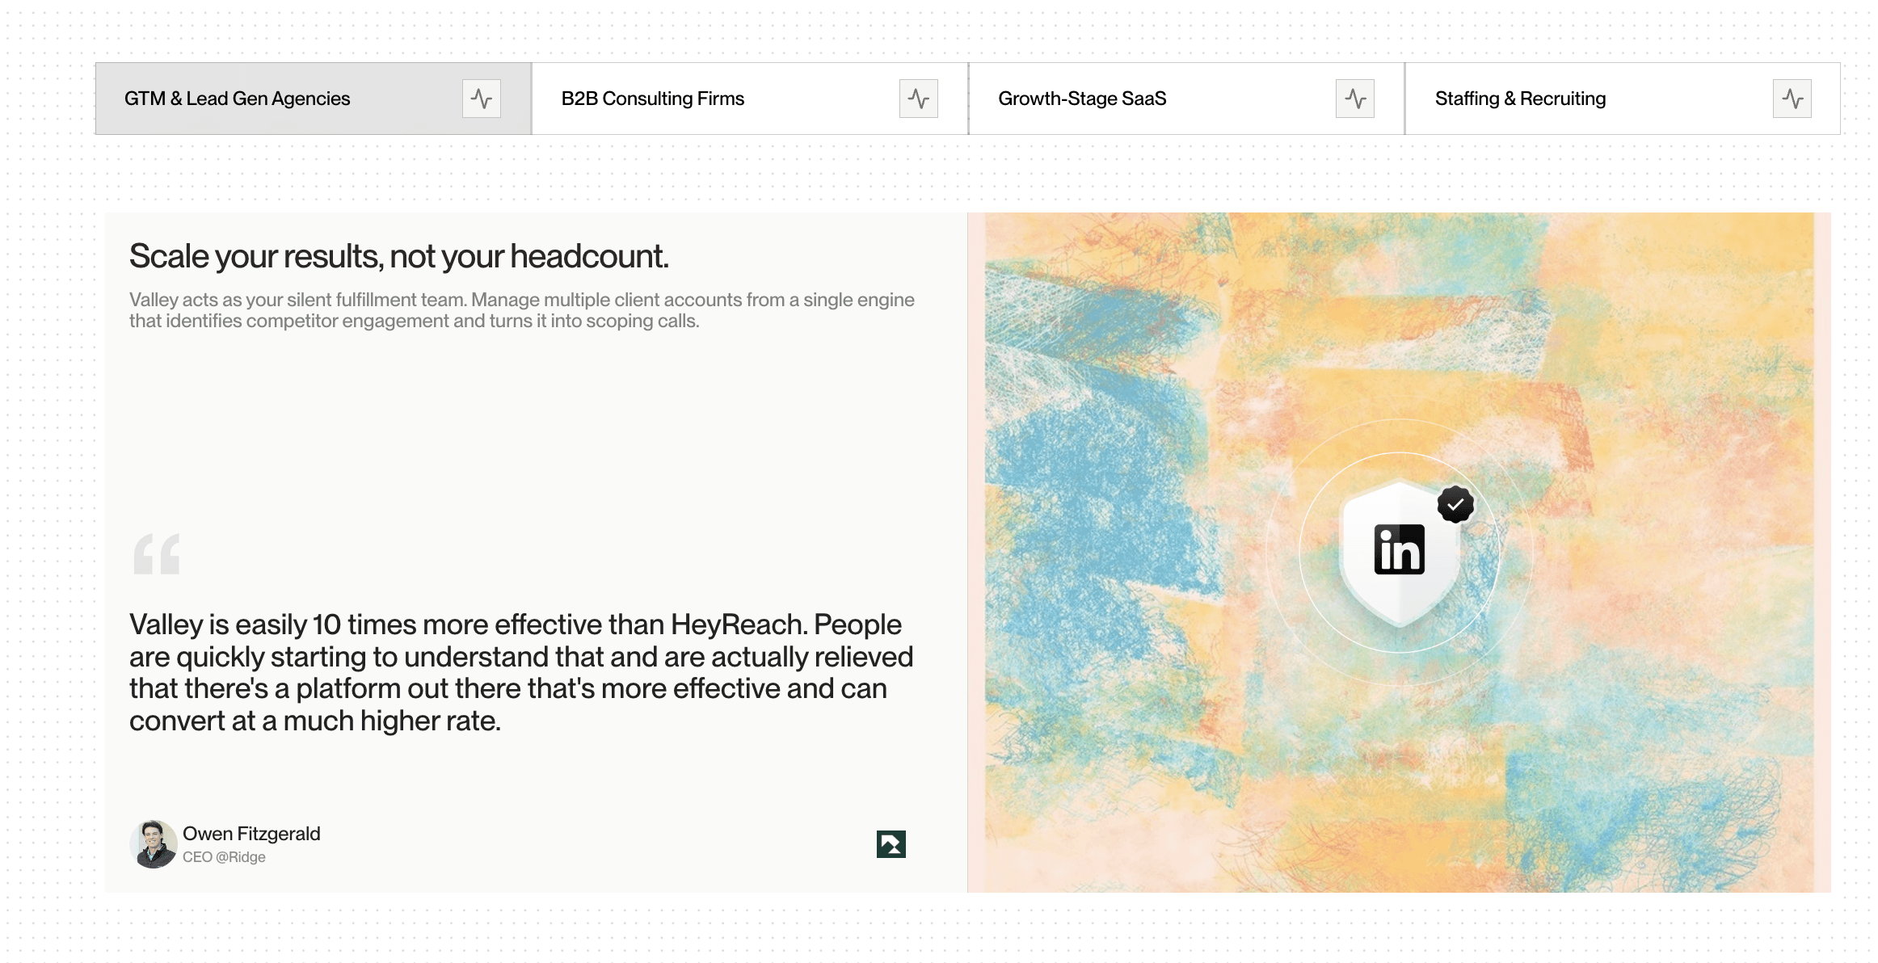Switch to B2B Consulting Firms tab

point(653,99)
